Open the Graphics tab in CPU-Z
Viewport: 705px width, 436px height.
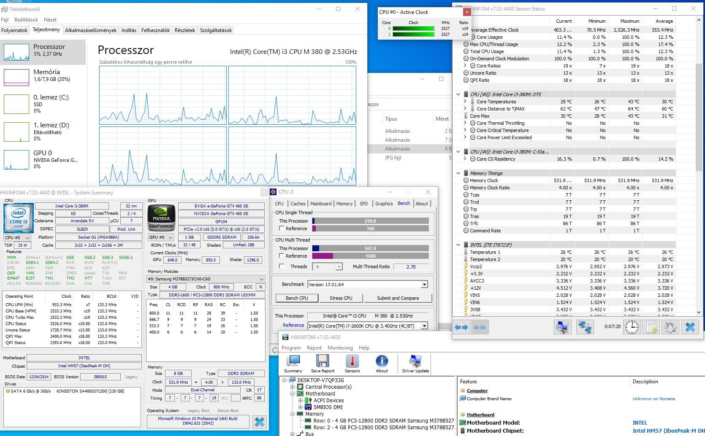(x=384, y=204)
